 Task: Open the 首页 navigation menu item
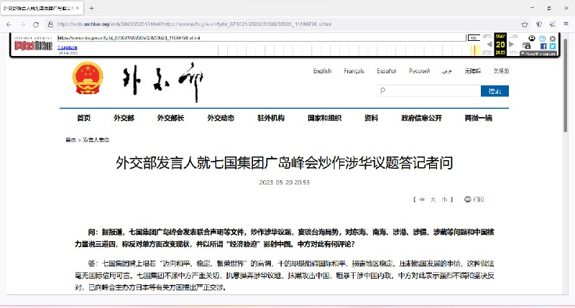(83, 118)
